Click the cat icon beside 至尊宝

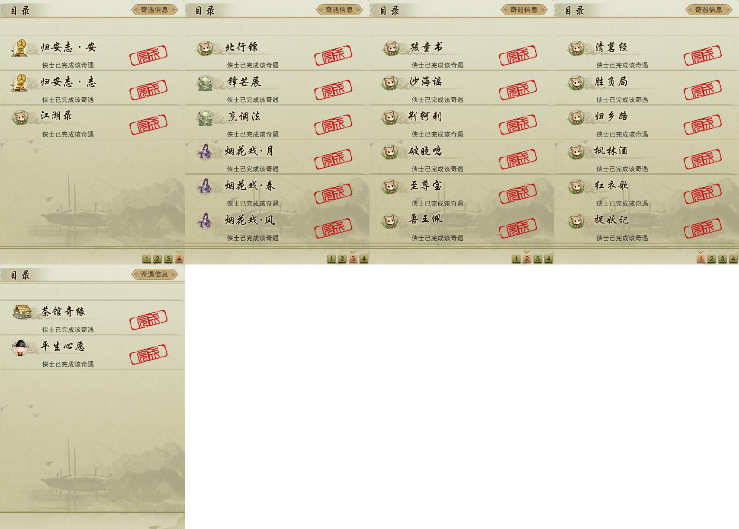390,186
